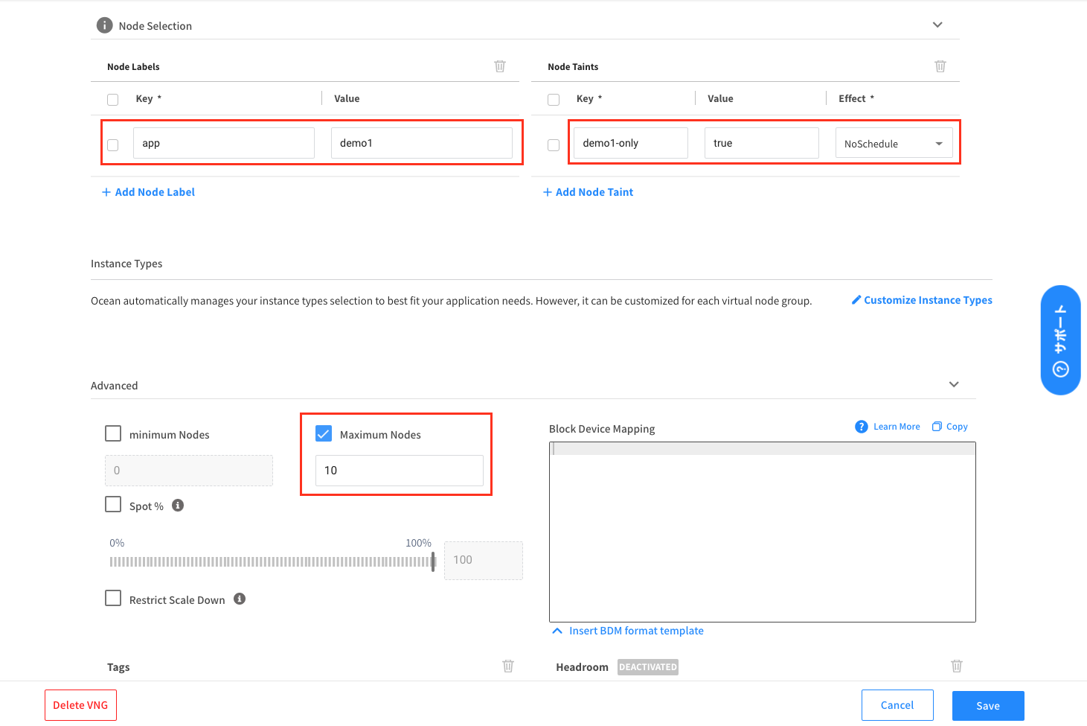Open the blue support widget
Image resolution: width=1087 pixels, height=726 pixels.
click(1060, 340)
